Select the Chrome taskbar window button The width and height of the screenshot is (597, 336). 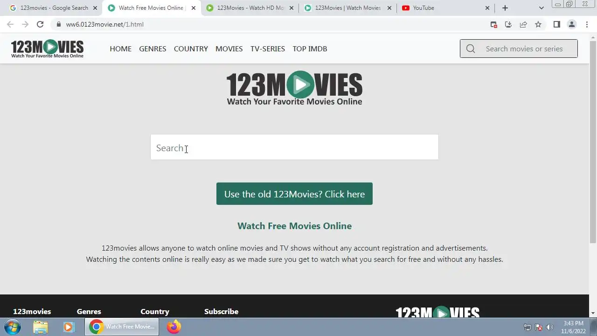pos(122,327)
